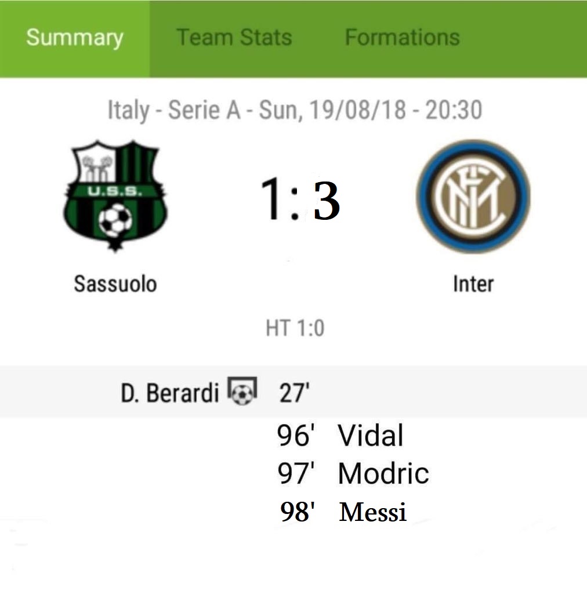Switch to the Team Stats tab
587x594 pixels.
[x=234, y=38]
